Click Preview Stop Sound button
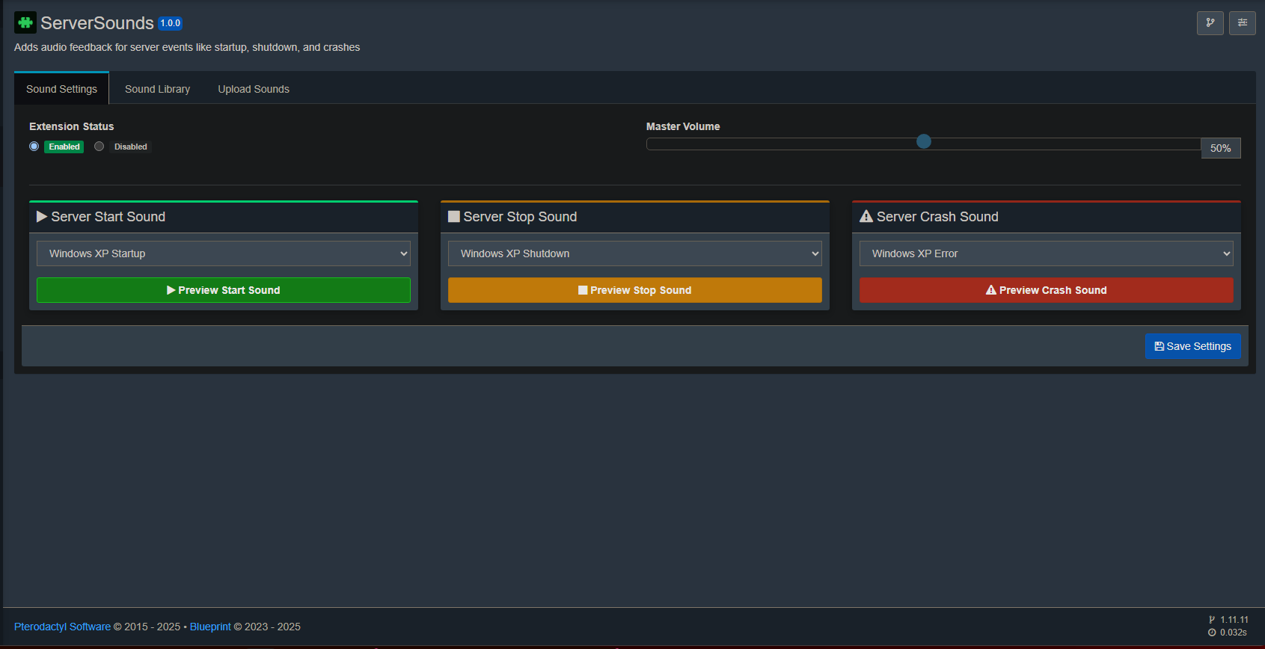 (635, 290)
